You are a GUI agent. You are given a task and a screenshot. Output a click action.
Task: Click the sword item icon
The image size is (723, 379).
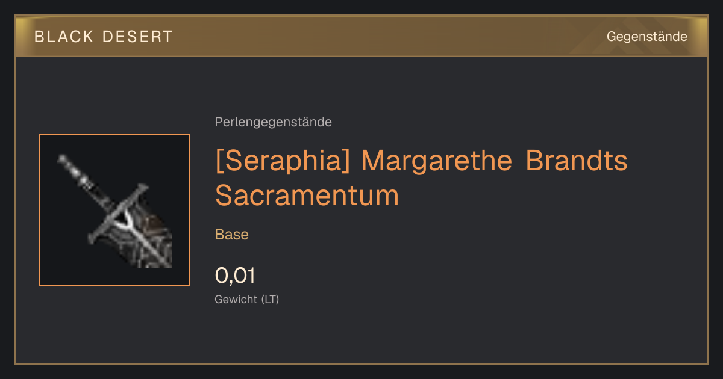point(114,210)
